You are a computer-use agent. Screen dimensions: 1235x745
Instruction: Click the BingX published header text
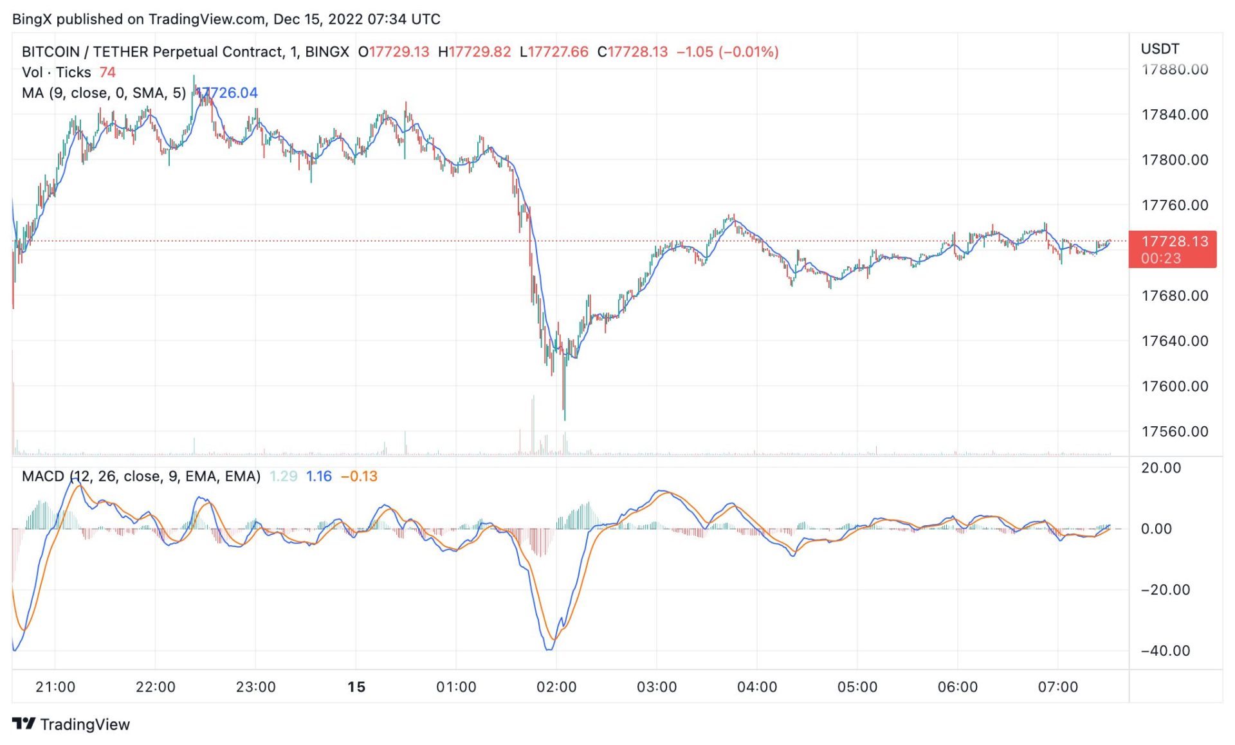pyautogui.click(x=226, y=19)
